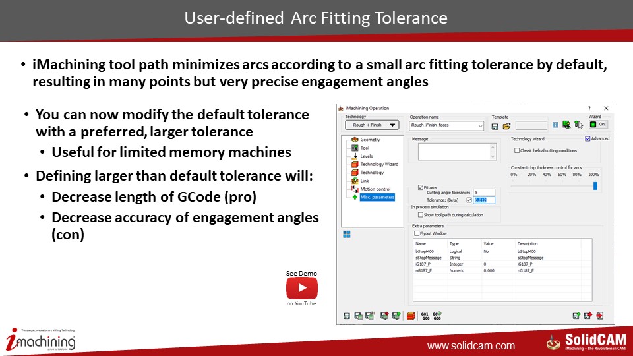This screenshot has height=356, width=633.
Task: Play the See Demo YouTube button
Action: click(x=301, y=288)
